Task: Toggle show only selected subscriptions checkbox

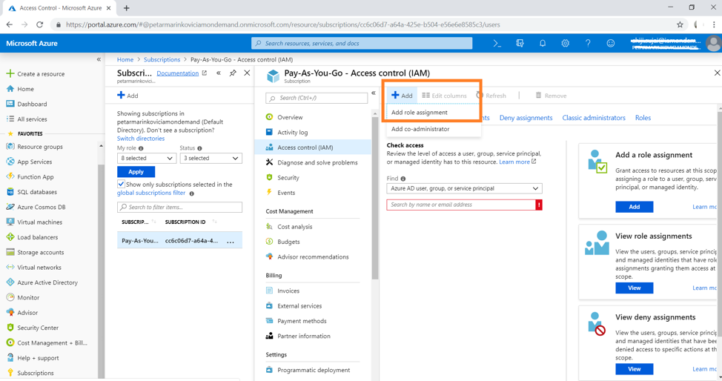Action: pos(122,185)
